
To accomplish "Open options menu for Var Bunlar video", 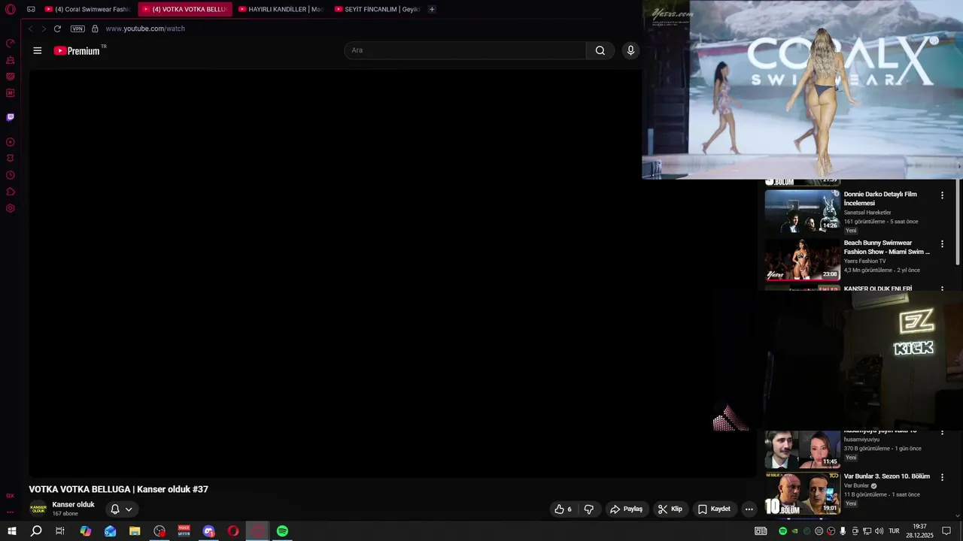I will 942,477.
